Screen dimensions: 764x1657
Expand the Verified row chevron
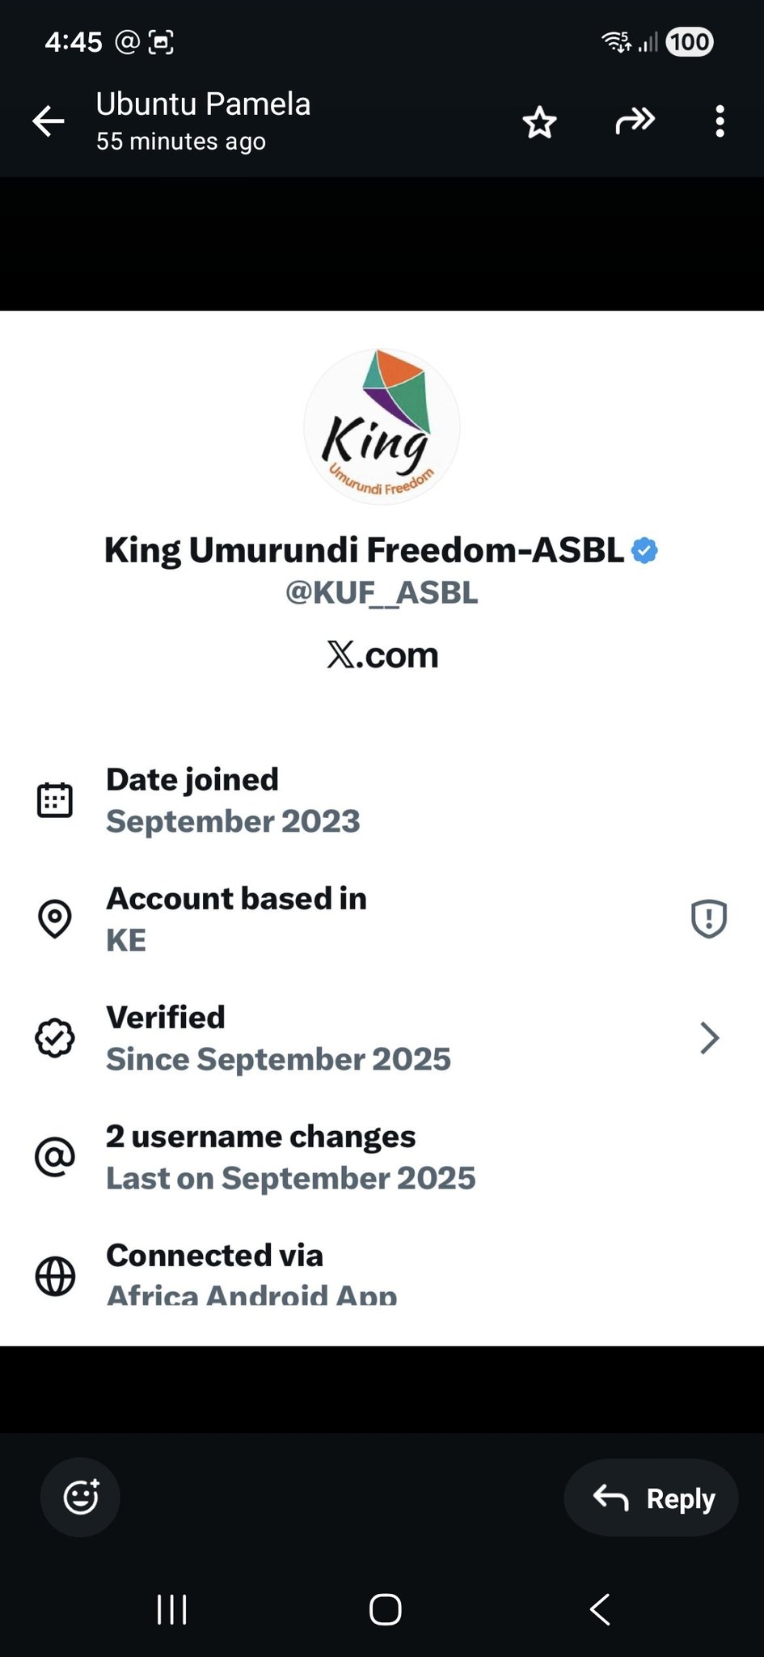click(x=709, y=1038)
